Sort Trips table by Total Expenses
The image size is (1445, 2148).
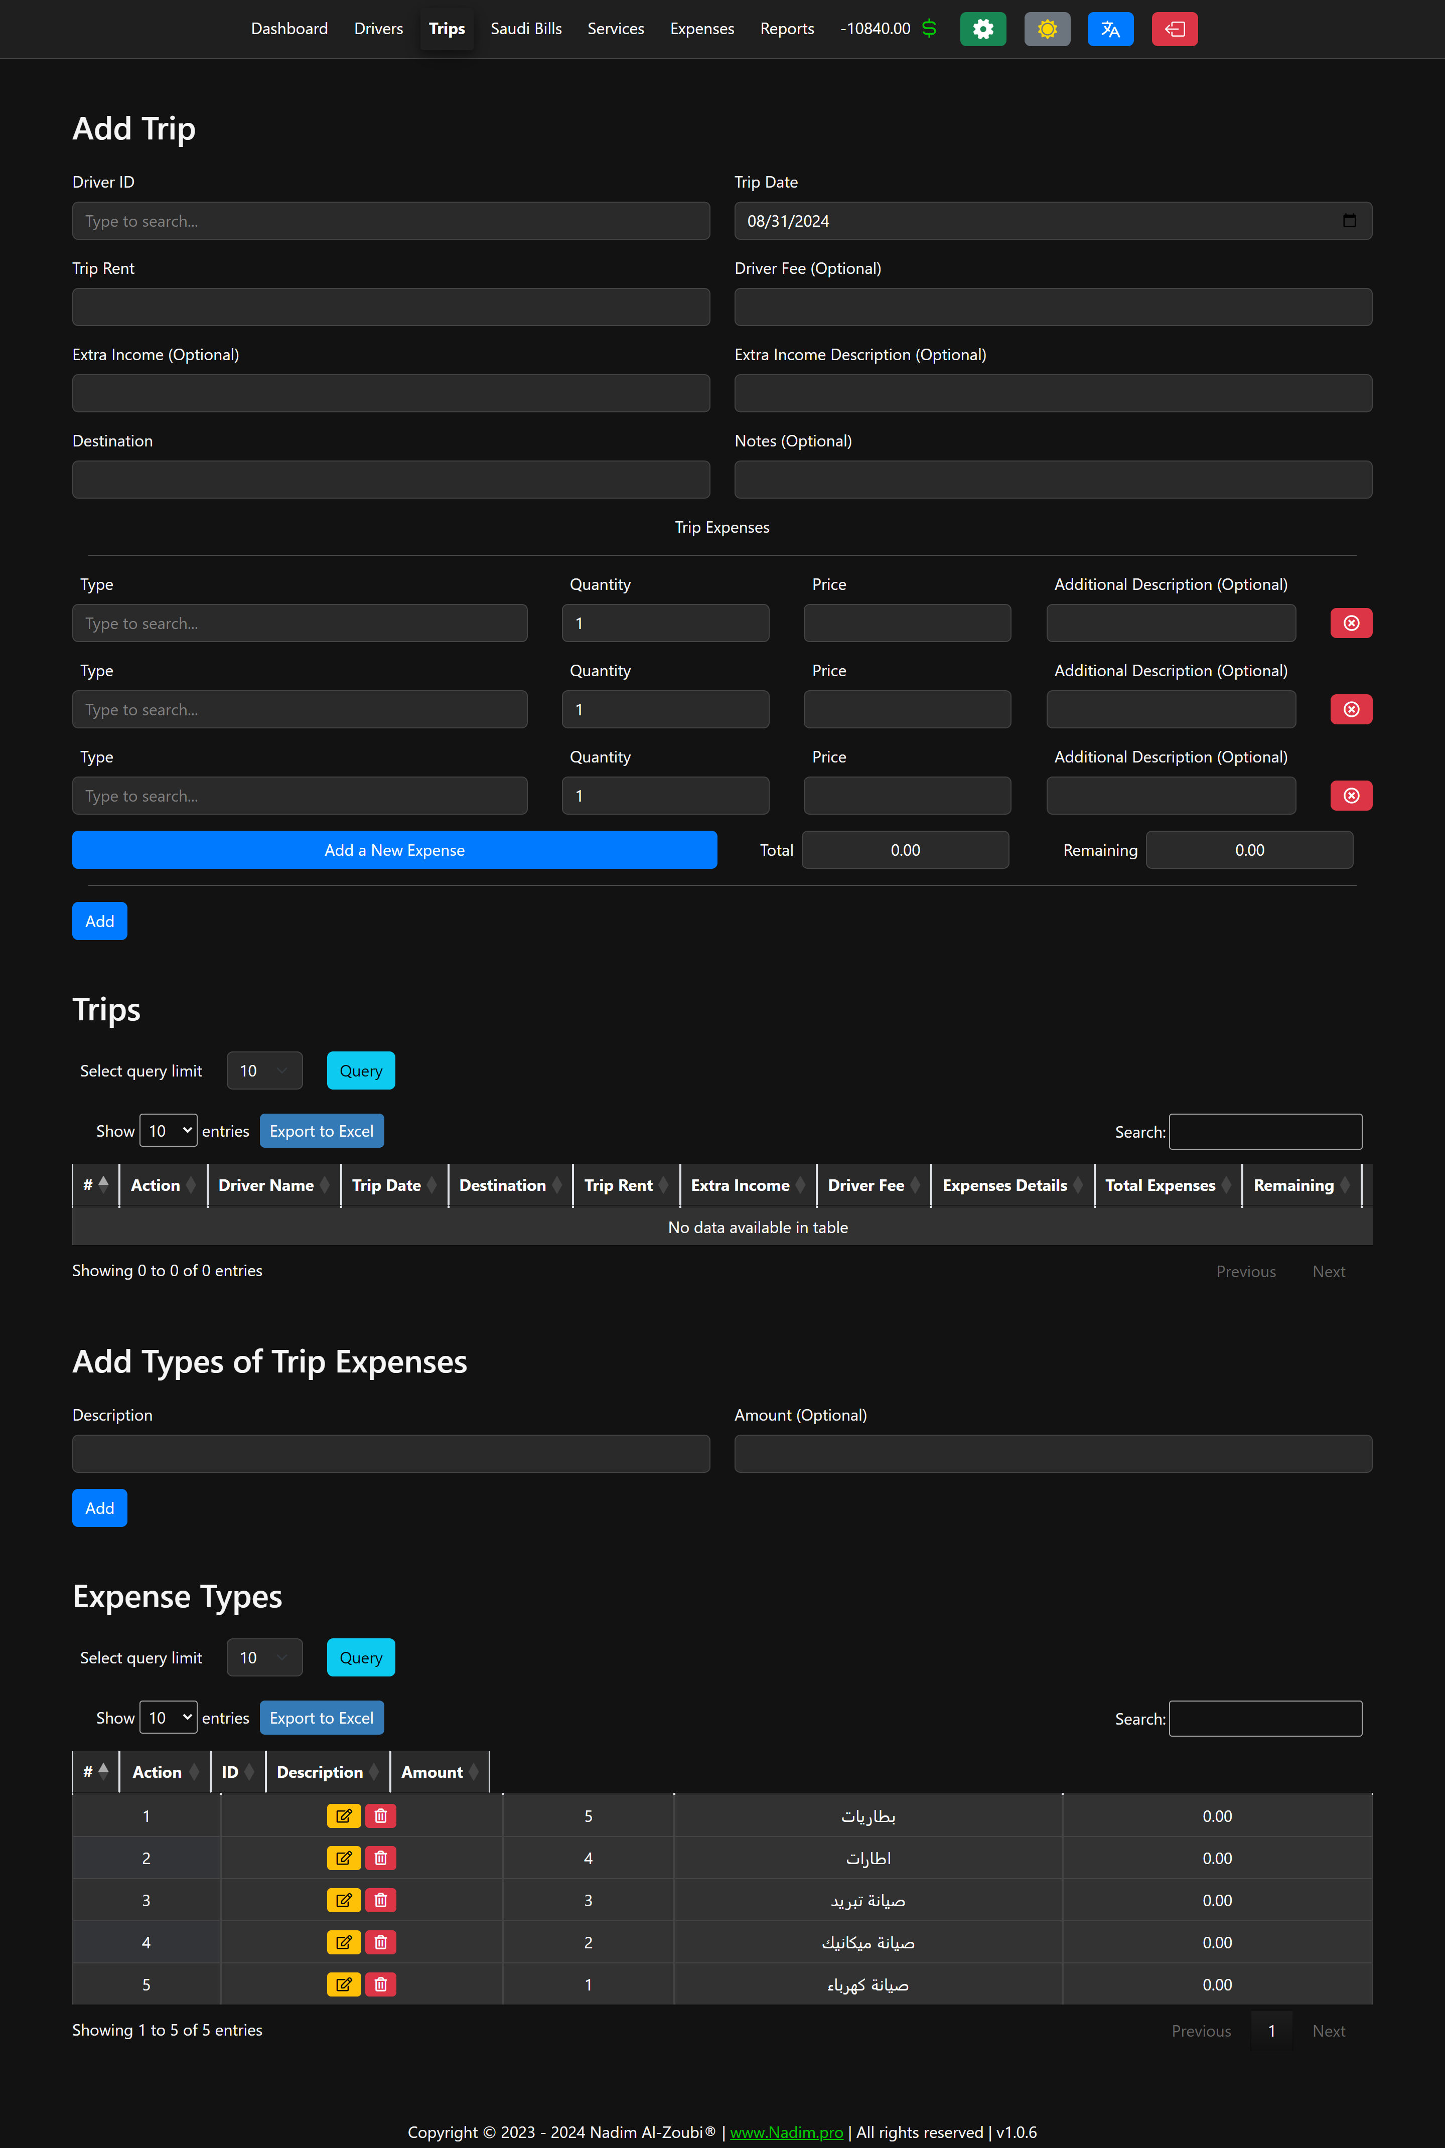(x=1168, y=1185)
